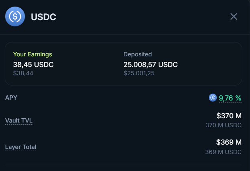Click the APY label

11,97
